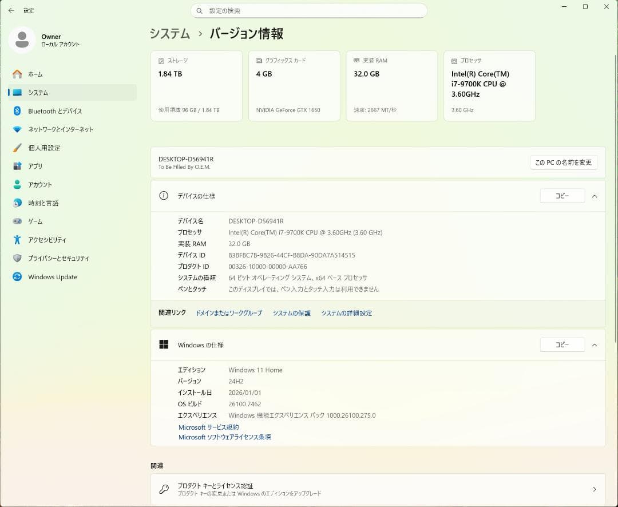
Task: Click the back arrow
Action: point(11,10)
